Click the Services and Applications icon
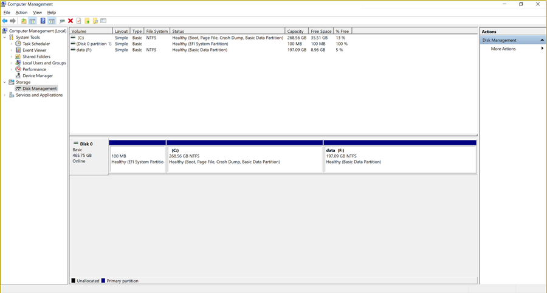This screenshot has width=547, height=293. pyautogui.click(x=12, y=95)
